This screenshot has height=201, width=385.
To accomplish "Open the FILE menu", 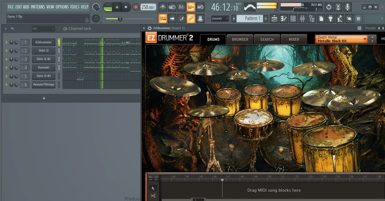I will coord(11,7).
